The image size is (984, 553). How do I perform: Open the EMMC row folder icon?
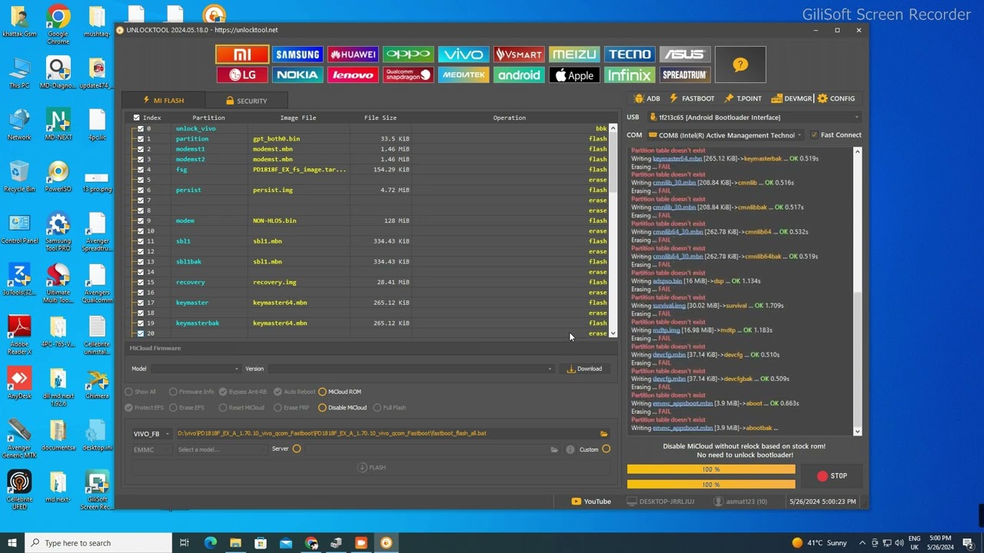554,449
